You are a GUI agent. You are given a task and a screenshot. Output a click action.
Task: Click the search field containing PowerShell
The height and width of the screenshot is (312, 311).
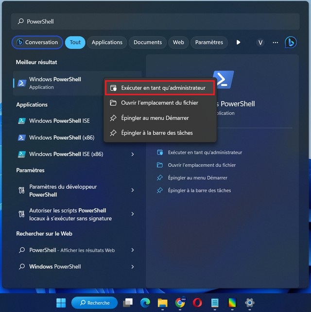coord(155,21)
